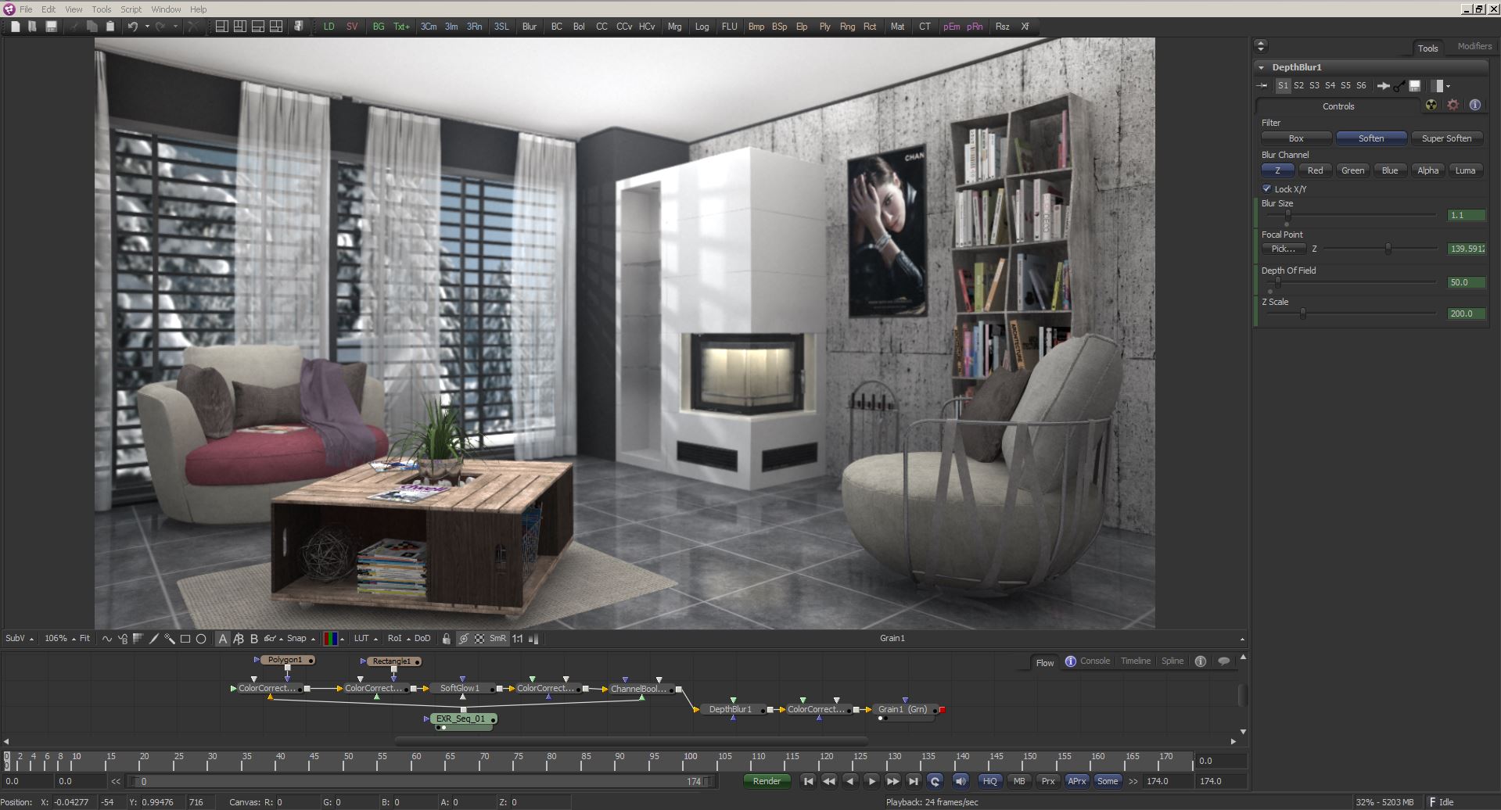Select the Loader (LD) tool
1501x810 pixels.
(x=329, y=27)
